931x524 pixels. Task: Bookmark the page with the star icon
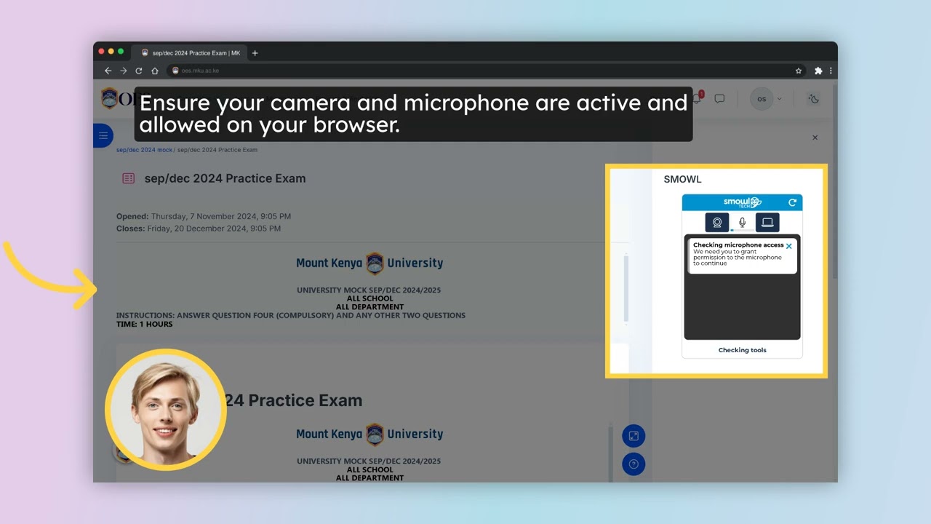click(799, 71)
